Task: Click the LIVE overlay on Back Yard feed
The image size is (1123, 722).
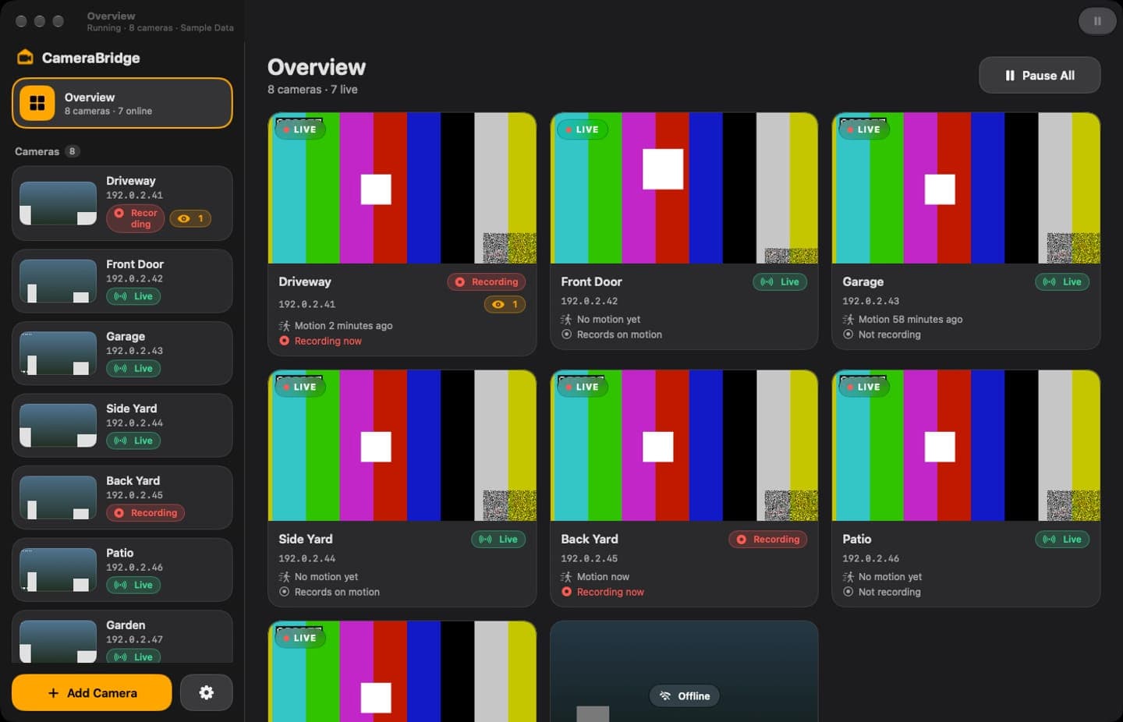Action: [583, 387]
